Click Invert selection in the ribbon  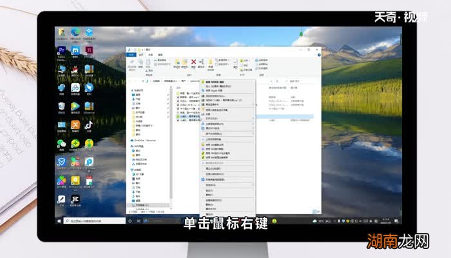coord(262,68)
